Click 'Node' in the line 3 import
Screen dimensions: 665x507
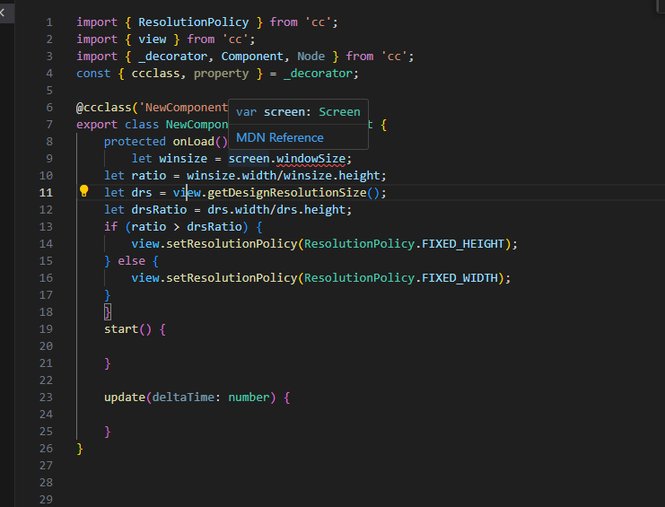(311, 56)
